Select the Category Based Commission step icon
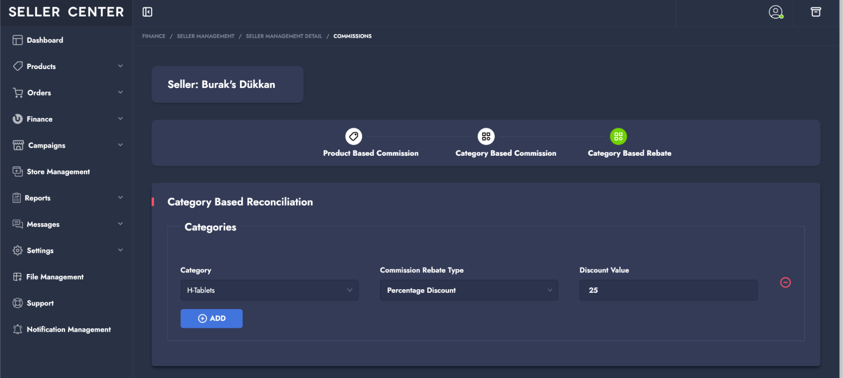 (486, 136)
